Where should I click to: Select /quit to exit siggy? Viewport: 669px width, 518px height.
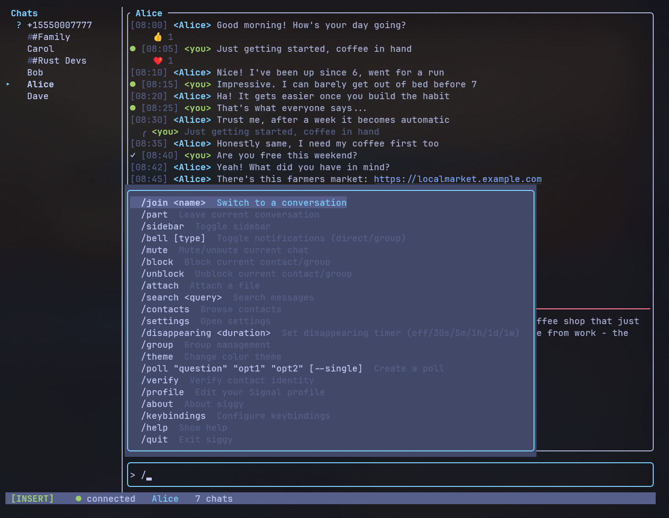click(x=154, y=439)
